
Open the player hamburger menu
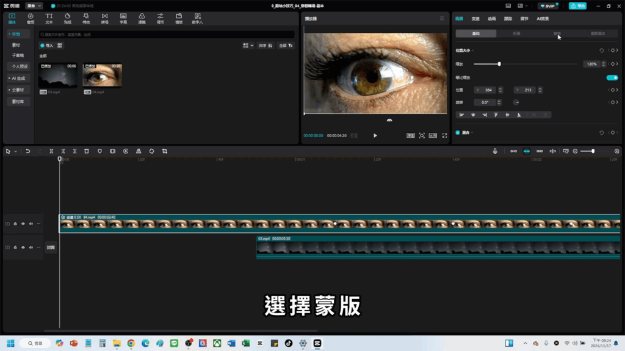tap(442, 19)
